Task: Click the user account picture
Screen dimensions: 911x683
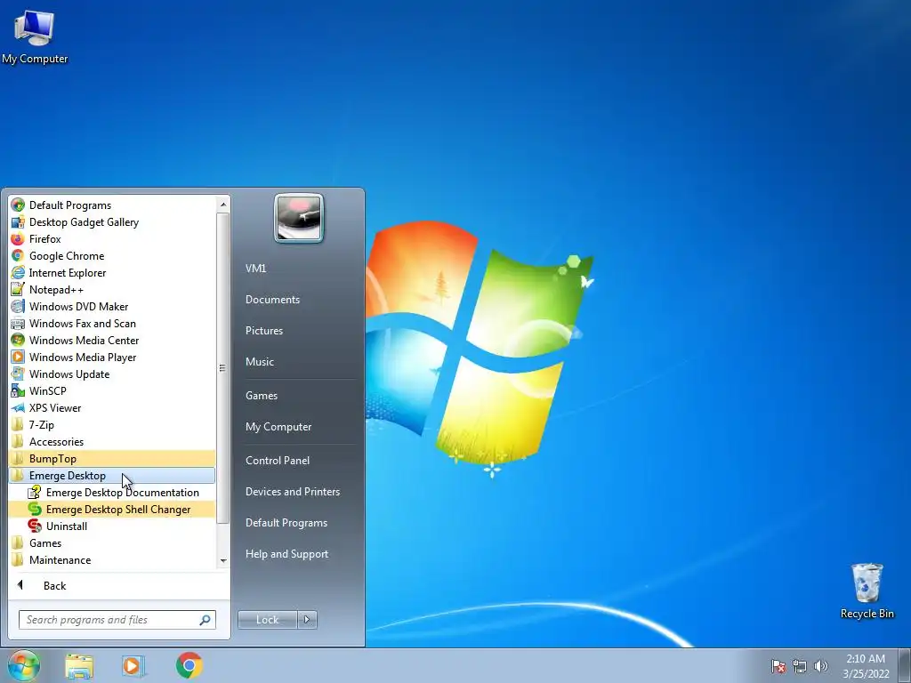Action: 299,218
